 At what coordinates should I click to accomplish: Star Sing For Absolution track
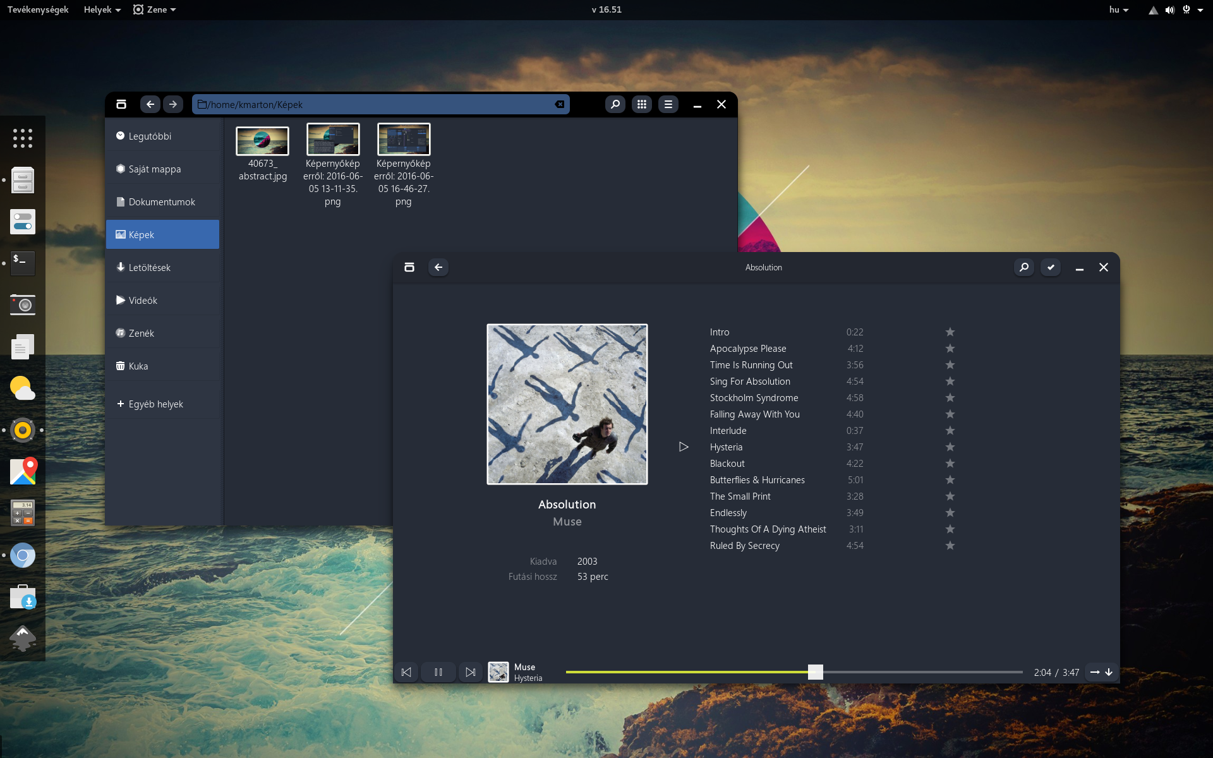tap(950, 381)
